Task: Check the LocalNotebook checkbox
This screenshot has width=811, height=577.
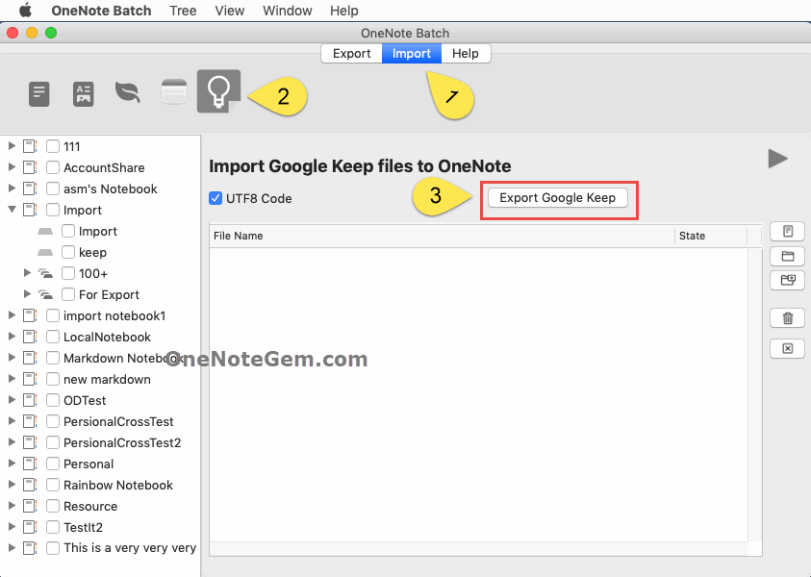Action: (53, 337)
